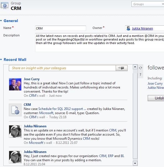Click the Unfollow button
The width and height of the screenshot is (164, 167).
point(156,98)
